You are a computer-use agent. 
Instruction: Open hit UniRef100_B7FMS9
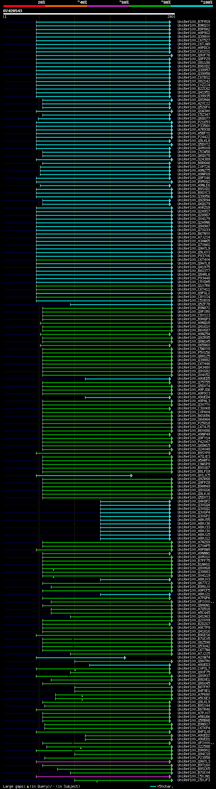pyautogui.click(x=194, y=22)
